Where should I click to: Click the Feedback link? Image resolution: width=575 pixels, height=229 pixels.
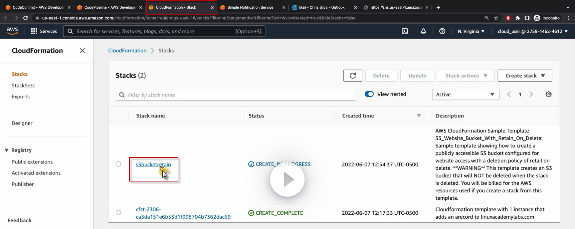click(20, 220)
